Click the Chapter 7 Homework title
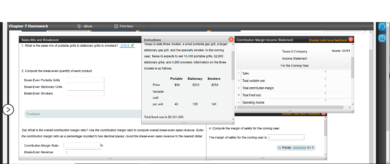 pos(29,26)
